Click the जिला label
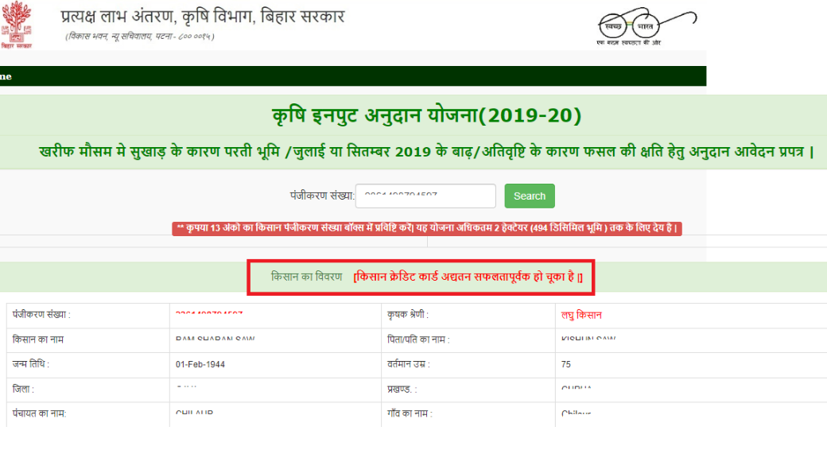Viewport: 827px width, 454px height. [x=23, y=389]
